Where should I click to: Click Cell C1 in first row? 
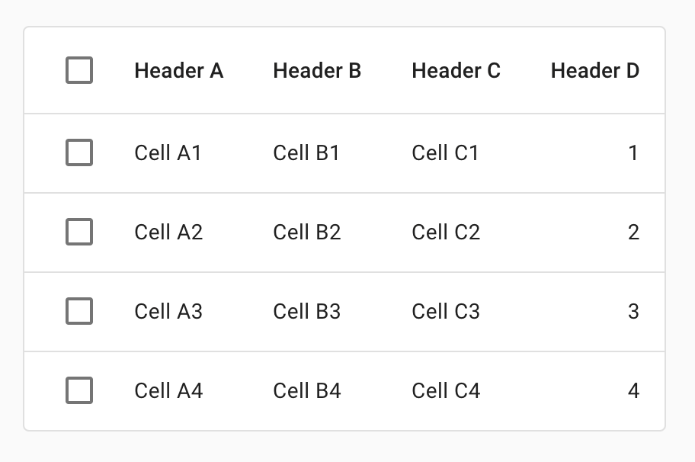(445, 153)
